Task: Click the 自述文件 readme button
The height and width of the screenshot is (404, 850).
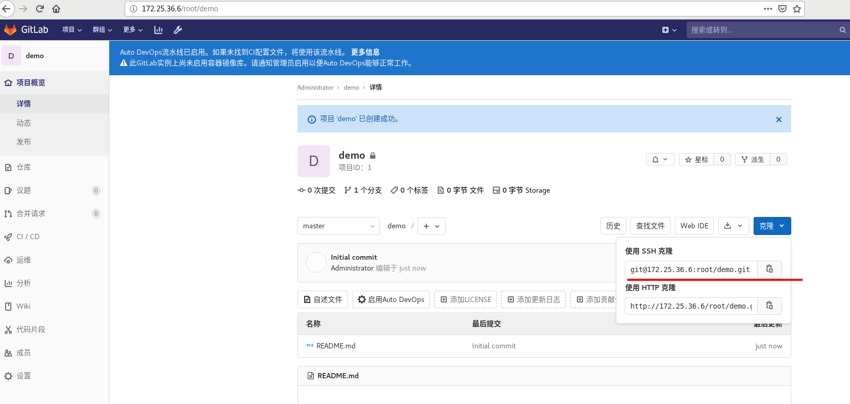Action: point(323,299)
